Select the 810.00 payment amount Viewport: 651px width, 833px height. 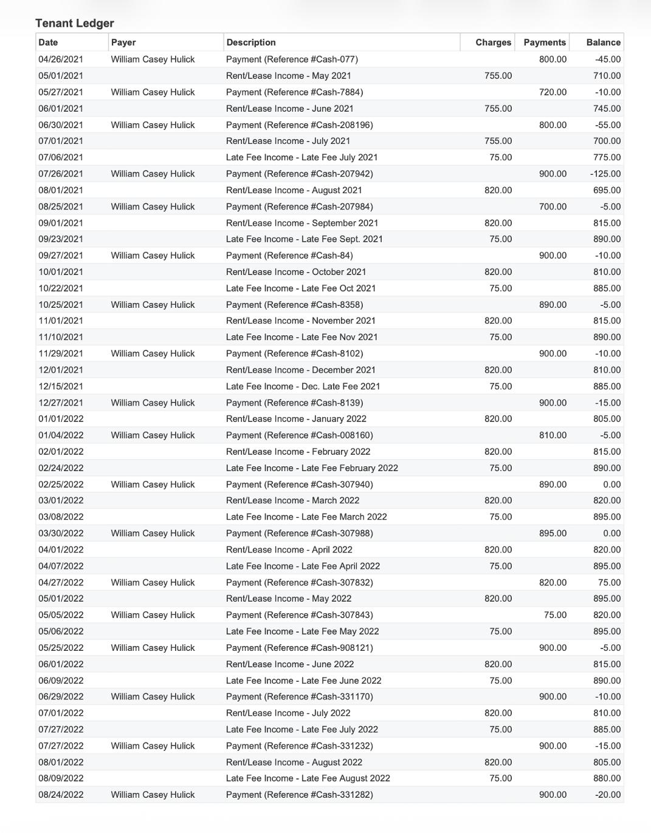tap(553, 435)
